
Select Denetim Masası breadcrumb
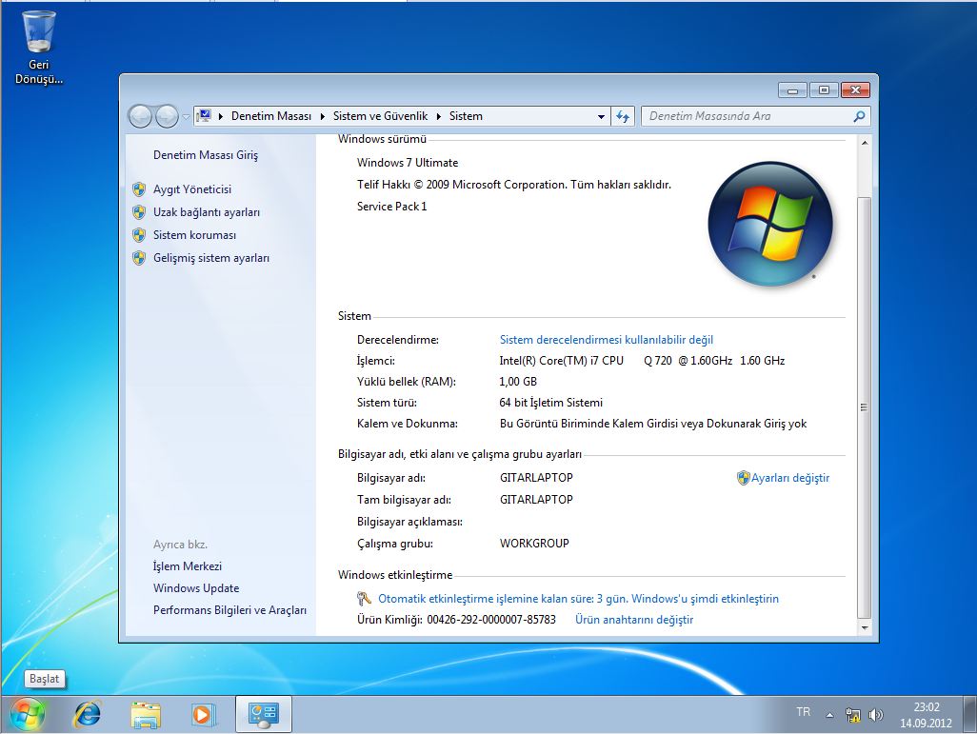click(x=271, y=116)
